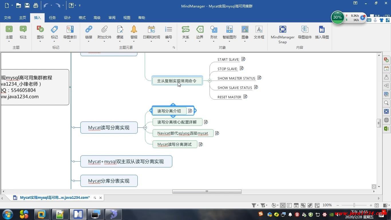Screen dimensions: 391x220
Task: Open the 边界 boundary dropdown arrow
Action: coord(200,42)
